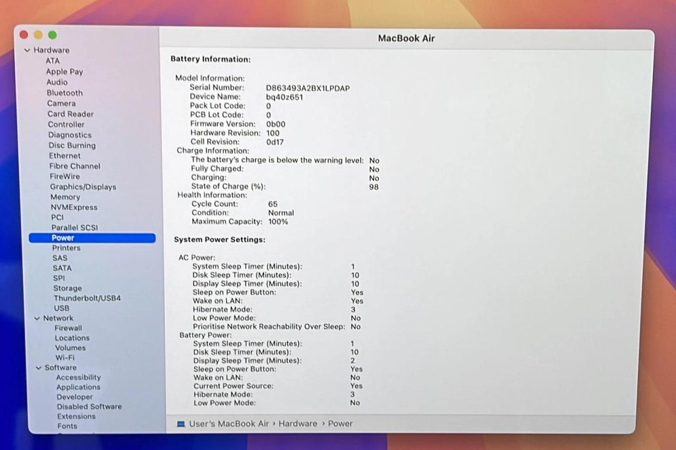
Task: Click the serial number D863493A2BX1LPDAP
Action: (307, 88)
